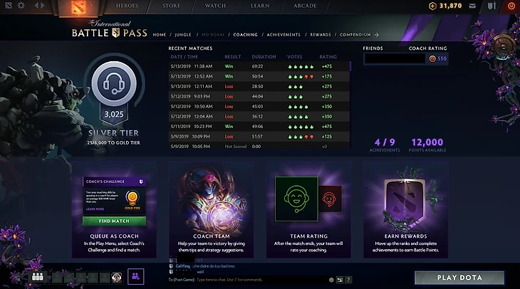Click the green Find Match button
The height and width of the screenshot is (289, 520).
point(114,221)
